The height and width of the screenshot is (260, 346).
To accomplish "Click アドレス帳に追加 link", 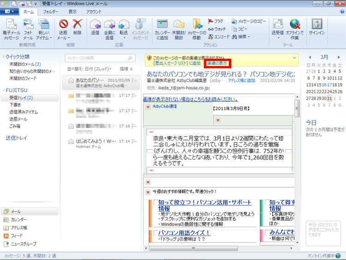I will tap(241, 80).
